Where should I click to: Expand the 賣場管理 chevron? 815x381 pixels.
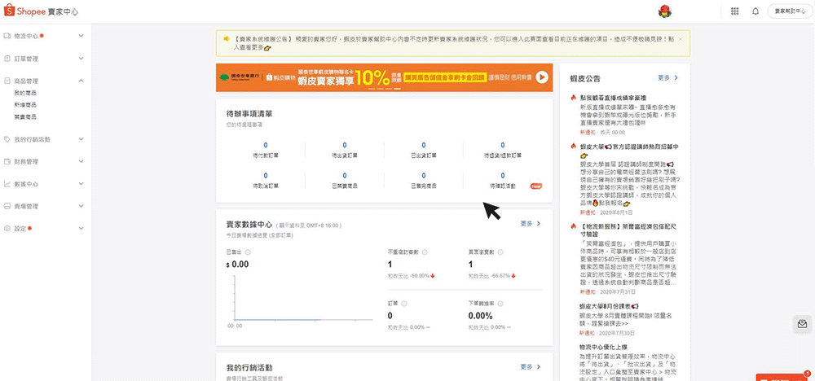pyautogui.click(x=81, y=206)
